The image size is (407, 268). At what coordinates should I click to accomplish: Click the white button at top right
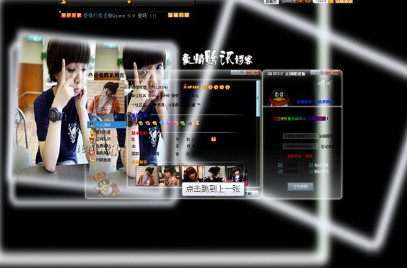pyautogui.click(x=271, y=1)
